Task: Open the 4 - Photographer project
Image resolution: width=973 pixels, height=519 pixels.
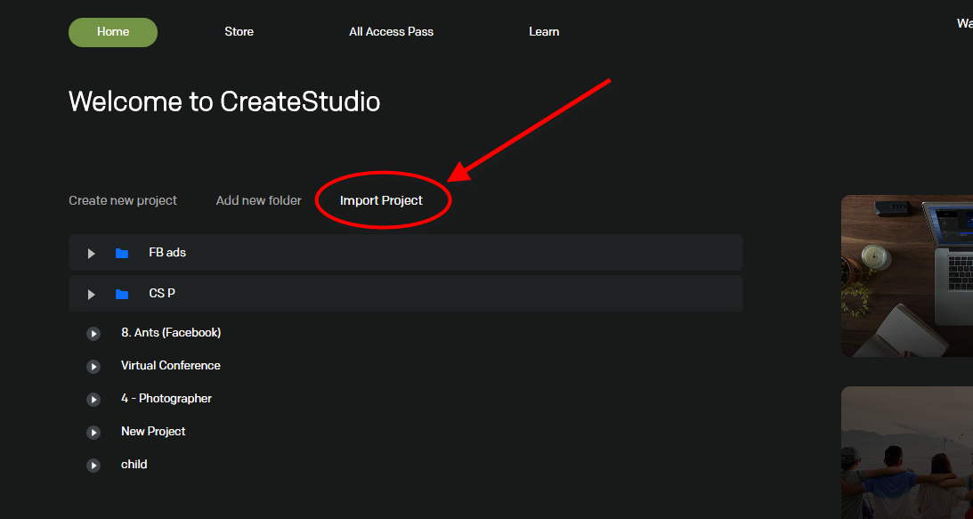Action: [x=166, y=399]
